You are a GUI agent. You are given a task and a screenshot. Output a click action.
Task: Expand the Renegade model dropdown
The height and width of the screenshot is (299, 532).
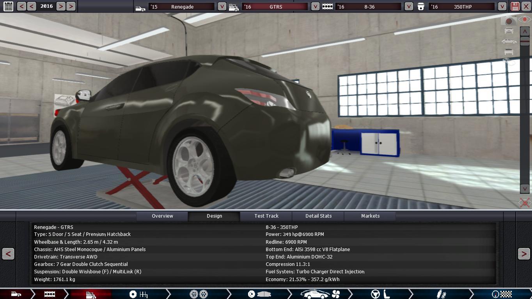(x=222, y=7)
